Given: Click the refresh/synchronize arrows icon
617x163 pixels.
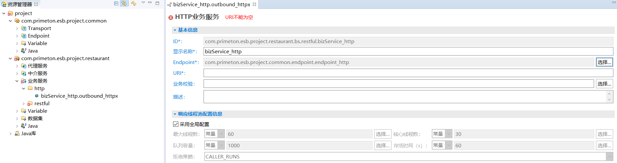Looking at the screenshot, I should click(133, 4).
